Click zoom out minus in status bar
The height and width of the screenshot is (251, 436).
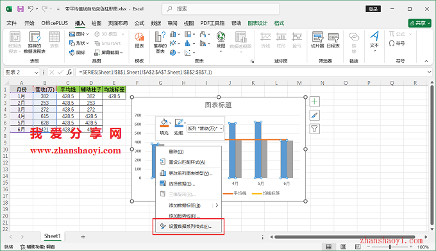point(369,247)
